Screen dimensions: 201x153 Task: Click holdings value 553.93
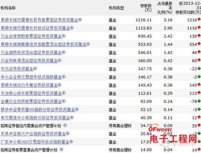click(145, 44)
